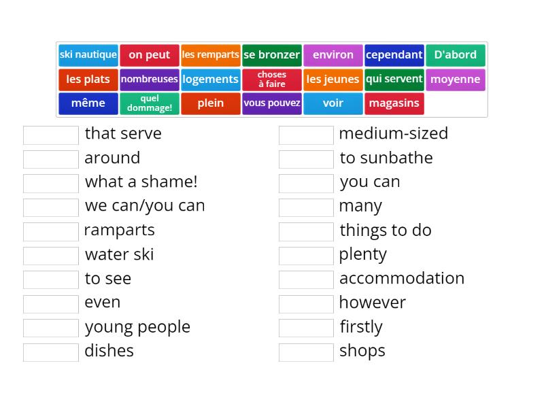This screenshot has width=544, height=408.
Task: Click the blank box next to 'ramparts'
Action: coord(51,231)
